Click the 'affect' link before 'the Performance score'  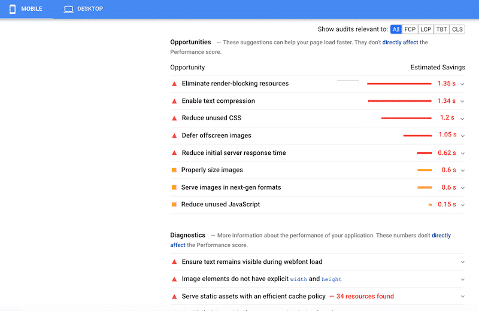[x=178, y=245]
